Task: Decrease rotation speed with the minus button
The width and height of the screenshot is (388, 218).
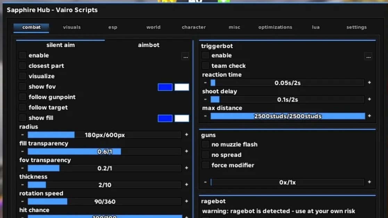Action: tap(23, 201)
